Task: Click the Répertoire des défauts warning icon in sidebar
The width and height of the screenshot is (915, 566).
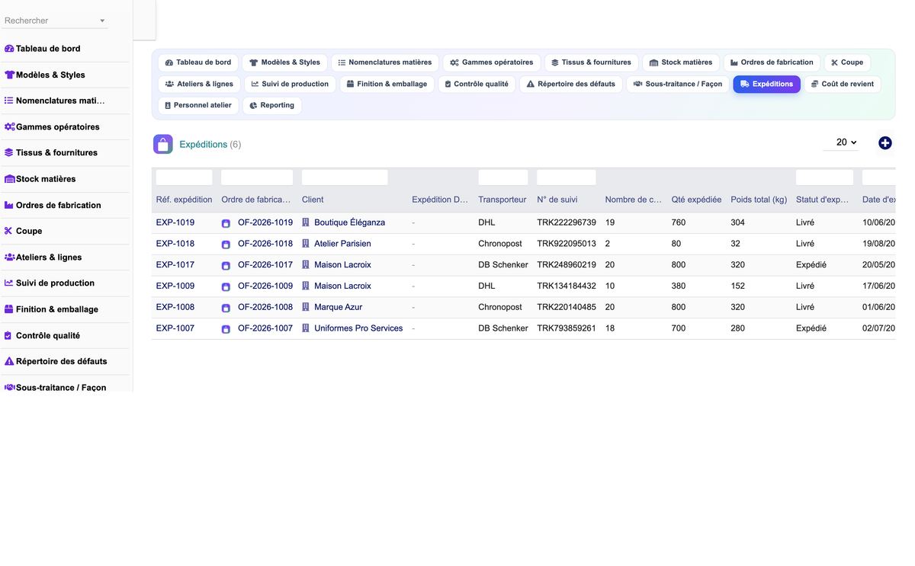Action: tap(9, 361)
